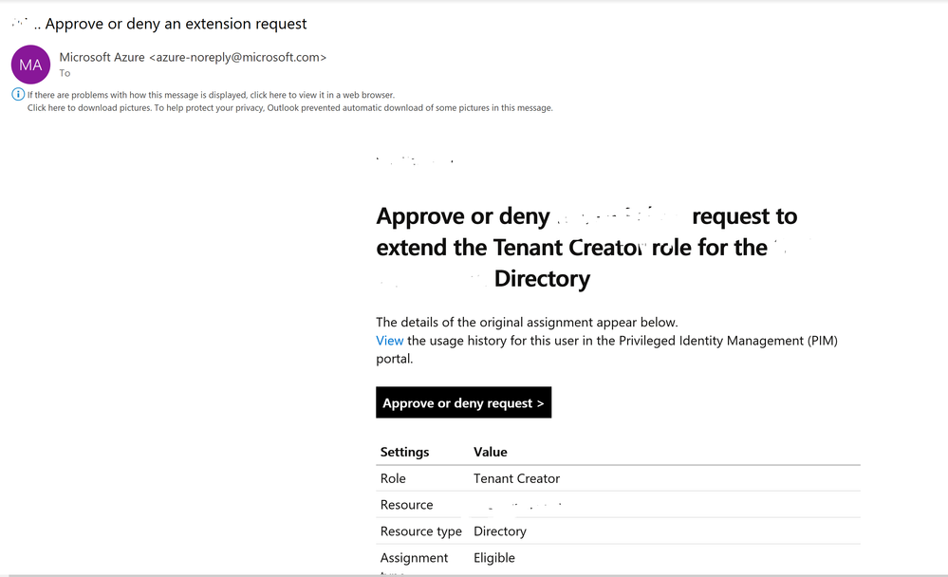Image resolution: width=948 pixels, height=577 pixels.
Task: Click the 'If there are problems with how this message is displayed' notice
Action: [211, 95]
